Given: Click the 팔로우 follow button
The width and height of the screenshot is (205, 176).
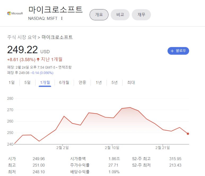Looking at the screenshot, I should click(x=178, y=51).
